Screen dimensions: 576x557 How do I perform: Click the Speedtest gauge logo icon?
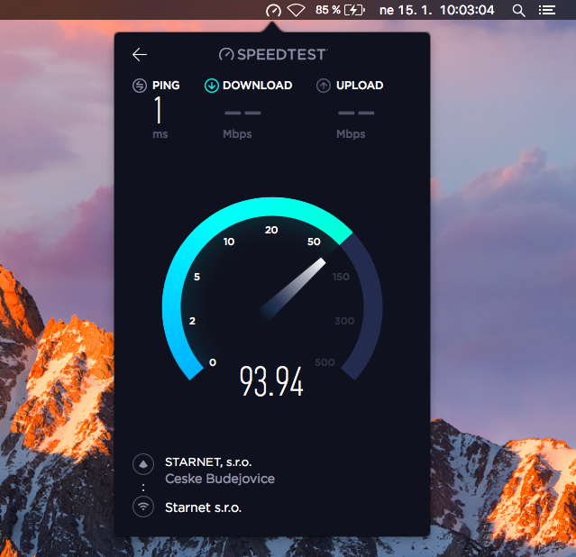tap(226, 54)
